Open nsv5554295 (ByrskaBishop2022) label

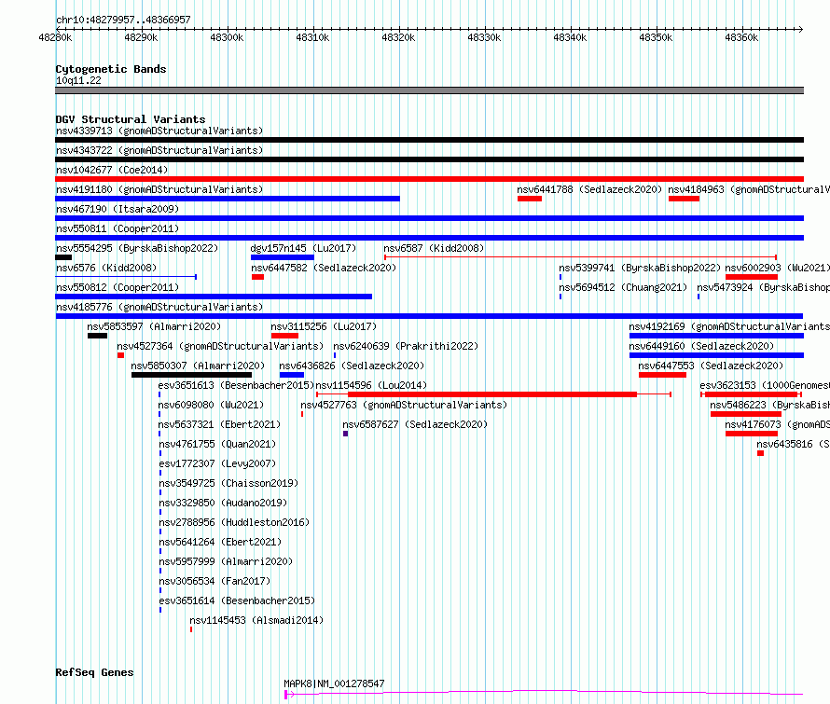pos(137,248)
